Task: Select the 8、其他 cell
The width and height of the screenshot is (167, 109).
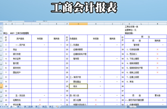Action: [136, 82]
